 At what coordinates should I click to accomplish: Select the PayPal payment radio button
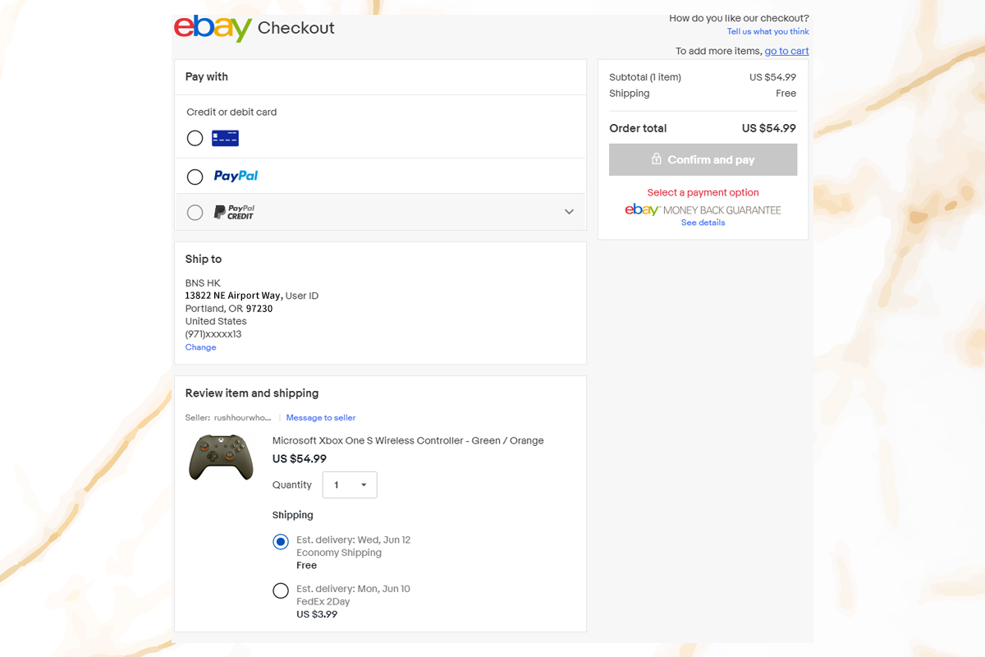pyautogui.click(x=195, y=177)
